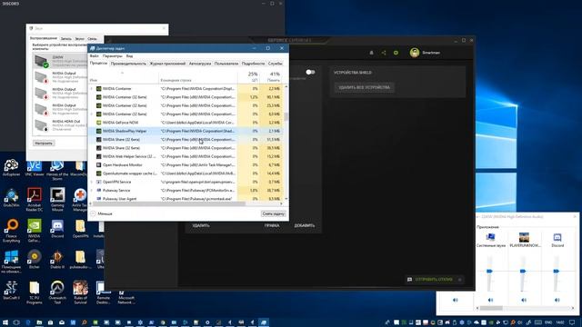This screenshot has height=327, width=582.
Task: Open Action Center in system tray
Action: 572,322
